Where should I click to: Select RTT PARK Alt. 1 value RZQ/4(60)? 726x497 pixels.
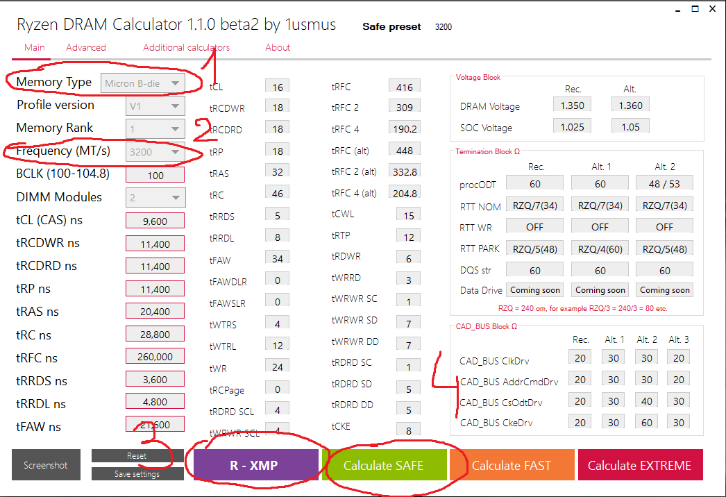point(600,248)
